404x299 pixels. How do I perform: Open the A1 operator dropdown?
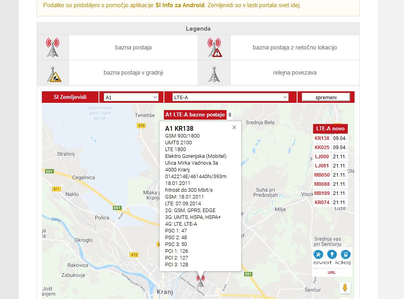(x=131, y=97)
